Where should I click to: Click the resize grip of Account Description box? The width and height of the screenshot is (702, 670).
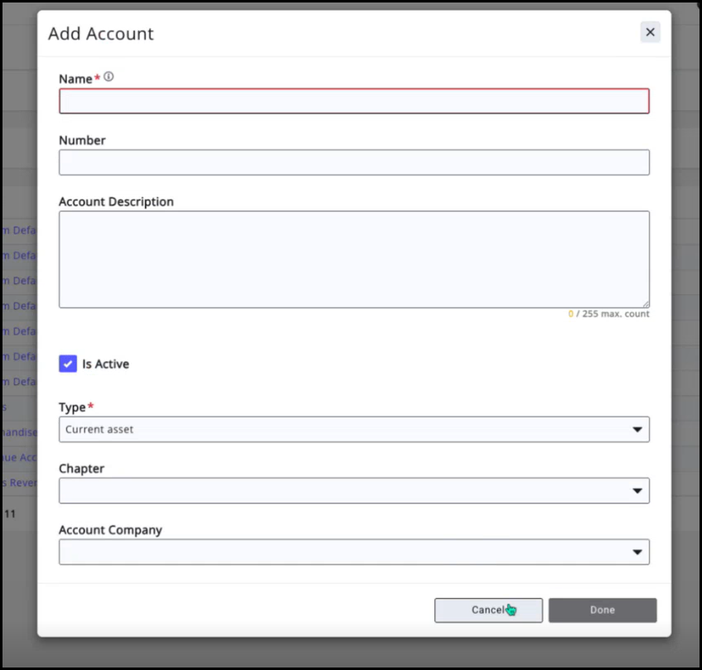645,303
